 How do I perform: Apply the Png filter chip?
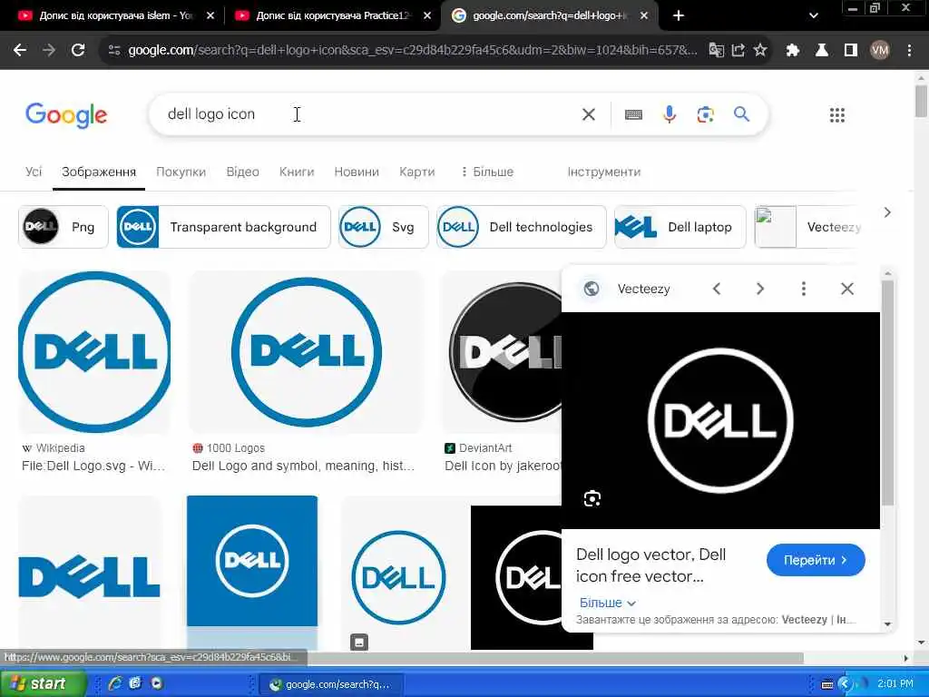click(64, 226)
